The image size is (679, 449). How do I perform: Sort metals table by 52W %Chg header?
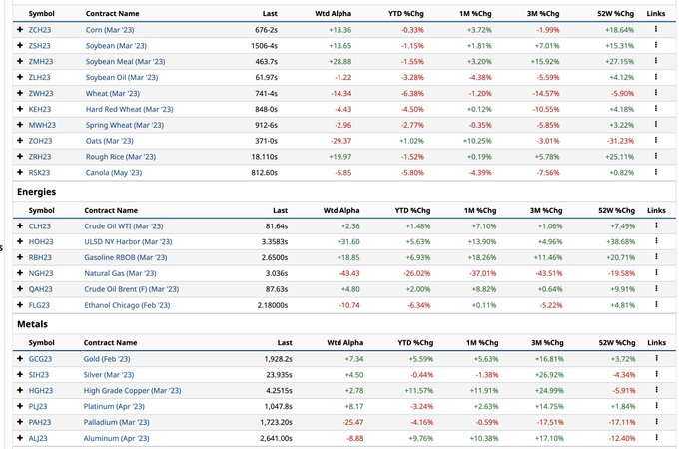[x=611, y=343]
